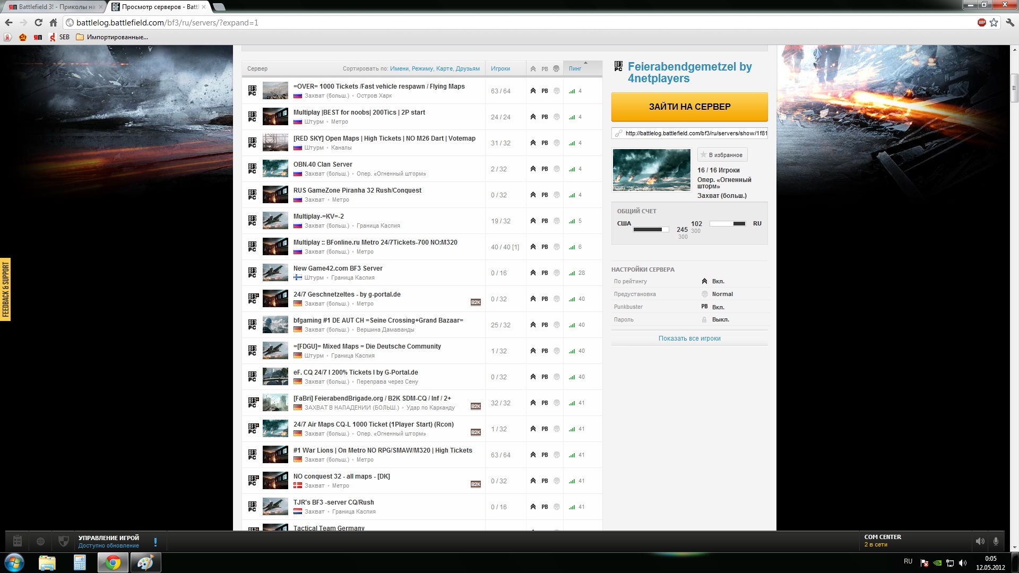
Task: Sort the list by Игроки column
Action: (500, 68)
